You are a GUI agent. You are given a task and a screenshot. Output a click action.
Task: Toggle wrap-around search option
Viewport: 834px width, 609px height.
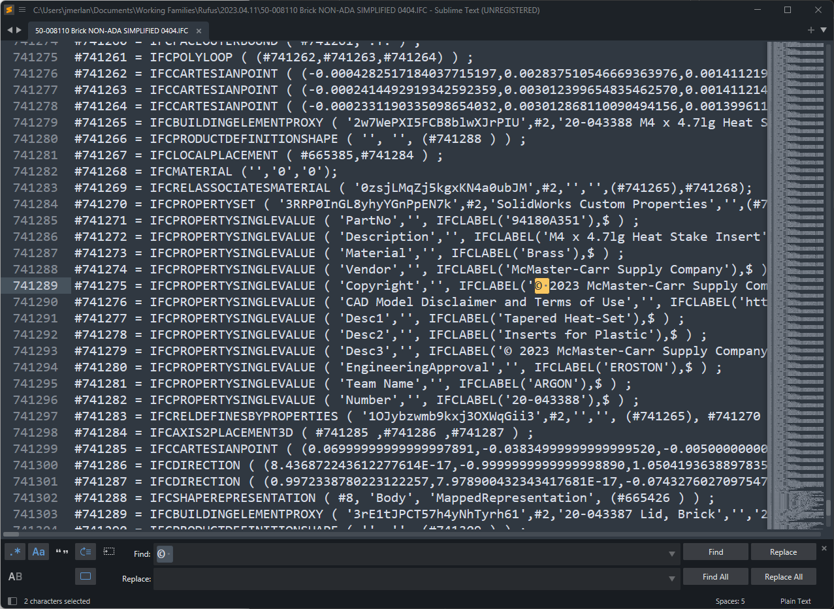coord(86,552)
